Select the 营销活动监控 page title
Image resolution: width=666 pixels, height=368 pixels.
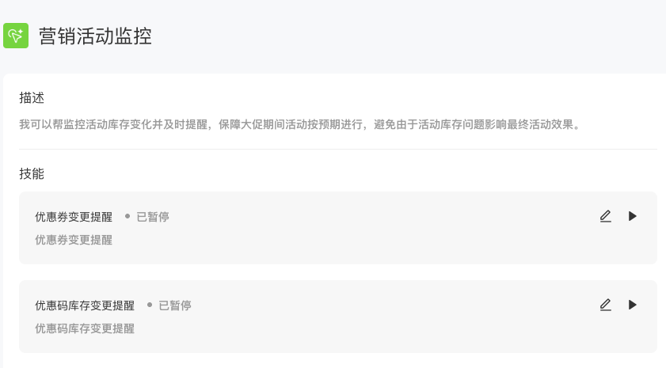click(95, 36)
